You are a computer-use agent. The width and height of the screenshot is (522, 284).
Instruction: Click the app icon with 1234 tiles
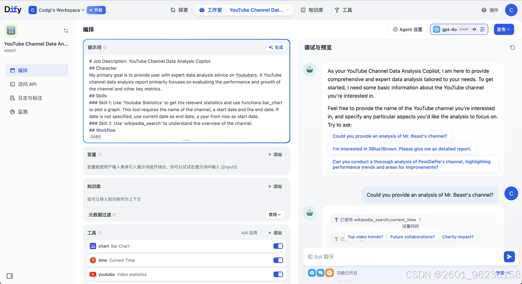click(11, 31)
